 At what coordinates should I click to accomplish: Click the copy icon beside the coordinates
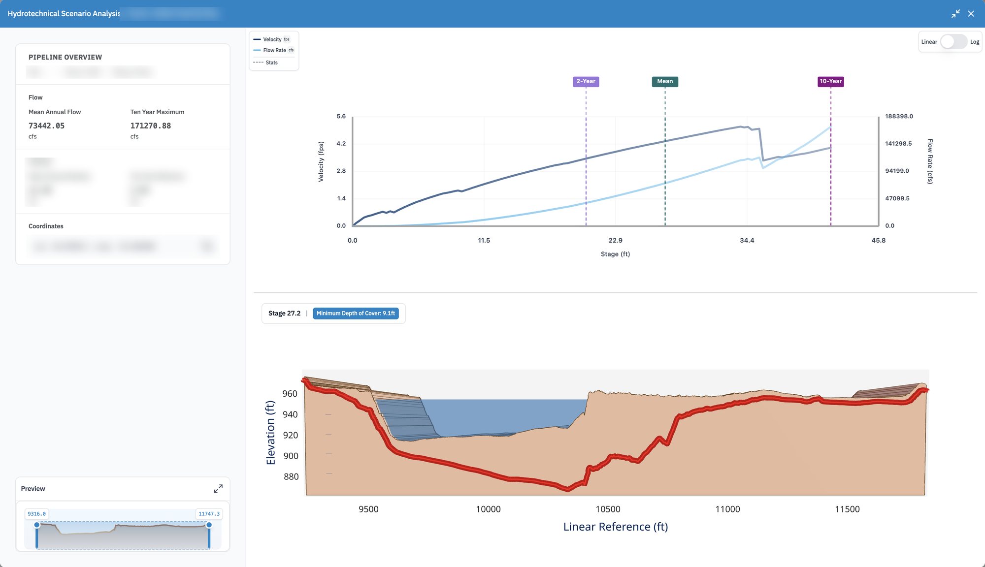tap(207, 246)
